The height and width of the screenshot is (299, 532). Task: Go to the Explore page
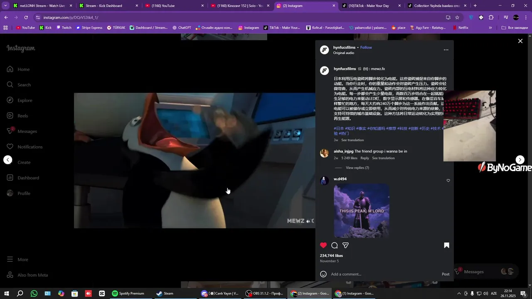pos(20,100)
